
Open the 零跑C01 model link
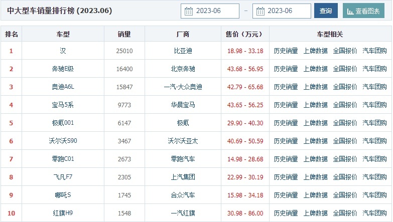coord(63,159)
